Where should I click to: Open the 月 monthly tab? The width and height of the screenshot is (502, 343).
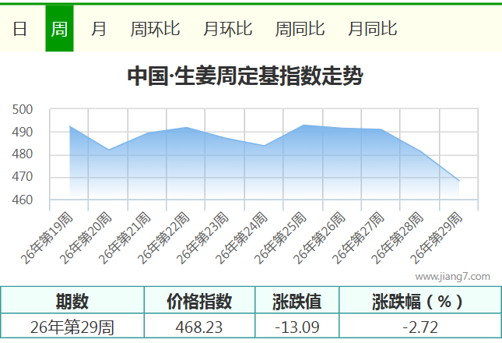(98, 29)
